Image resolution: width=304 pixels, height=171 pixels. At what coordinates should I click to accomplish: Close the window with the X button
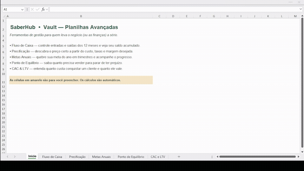[299, 2]
